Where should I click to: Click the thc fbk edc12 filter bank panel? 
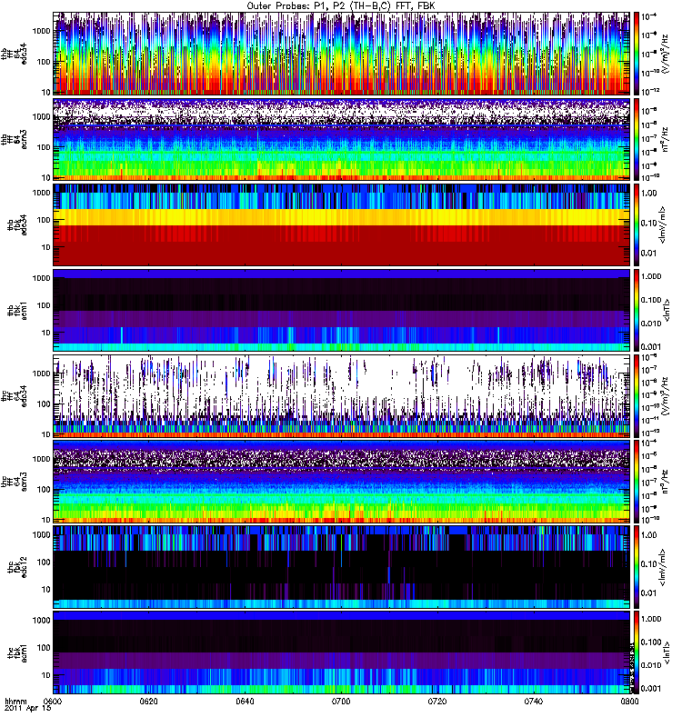[x=342, y=566]
